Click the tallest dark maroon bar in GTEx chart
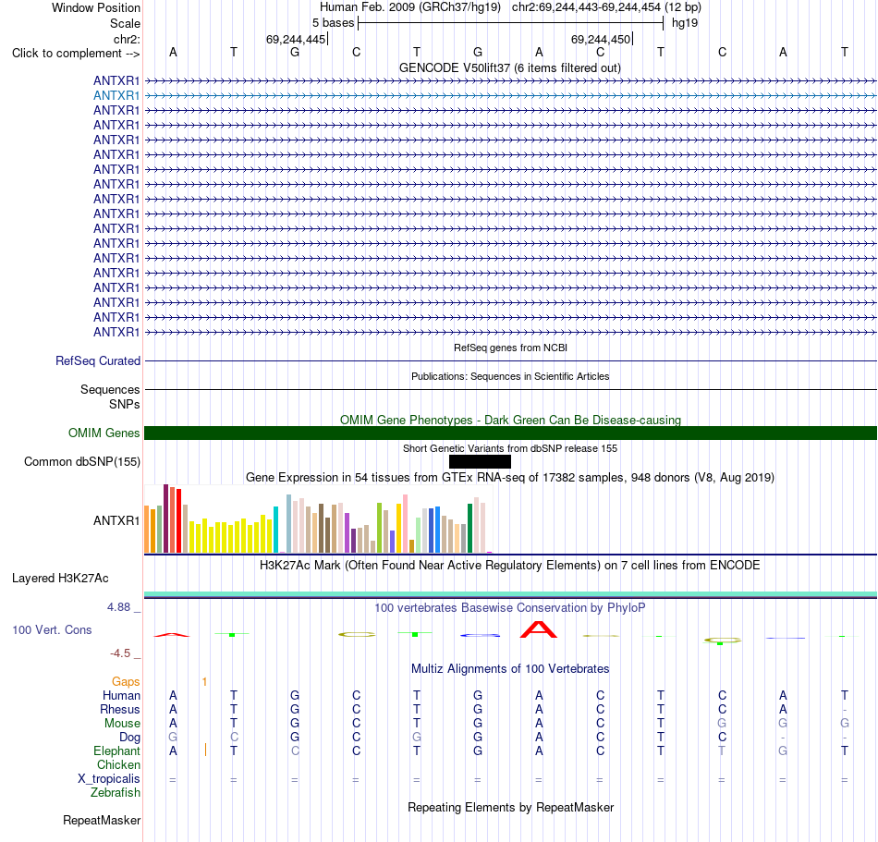This screenshot has width=878, height=842. pyautogui.click(x=165, y=519)
